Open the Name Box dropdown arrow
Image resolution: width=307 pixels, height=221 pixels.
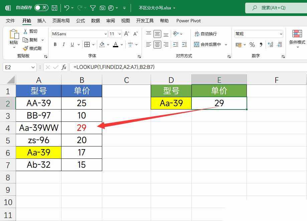click(x=33, y=67)
